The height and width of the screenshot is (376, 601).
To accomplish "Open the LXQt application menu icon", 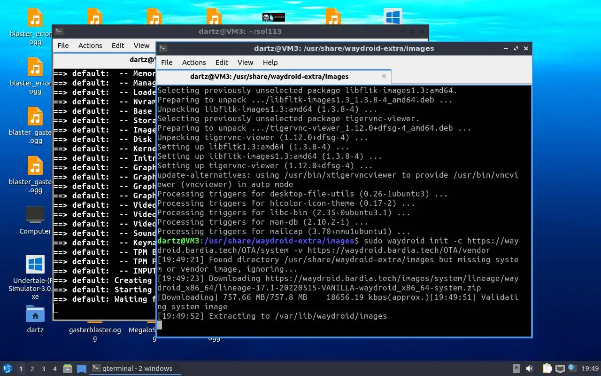I will pyautogui.click(x=7, y=368).
